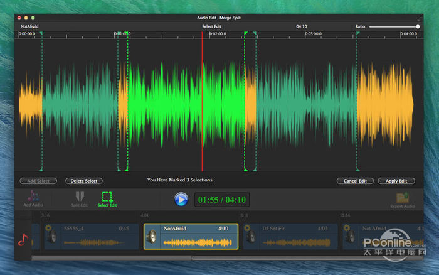Viewport: 439px width, 275px height.
Task: Click the 0:03:00.0 mark on time ruler
Action: tap(313, 34)
